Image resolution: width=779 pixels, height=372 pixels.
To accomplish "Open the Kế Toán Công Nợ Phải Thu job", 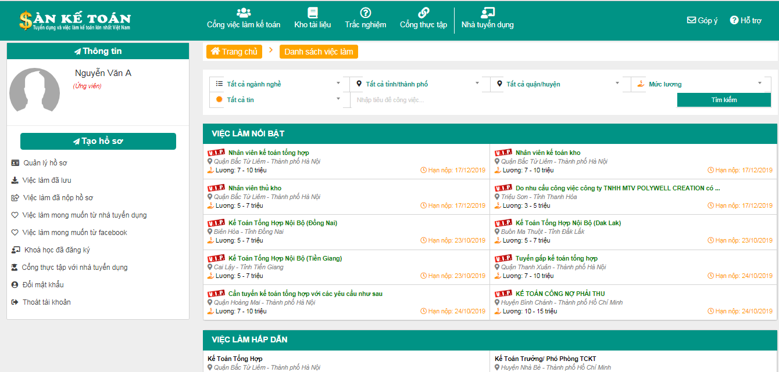I will (559, 294).
